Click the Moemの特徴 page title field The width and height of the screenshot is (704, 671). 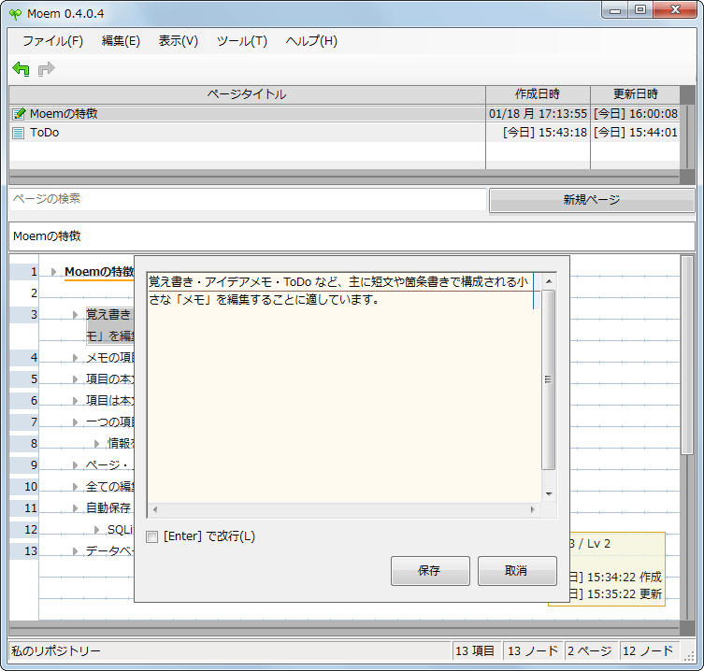pos(352,236)
